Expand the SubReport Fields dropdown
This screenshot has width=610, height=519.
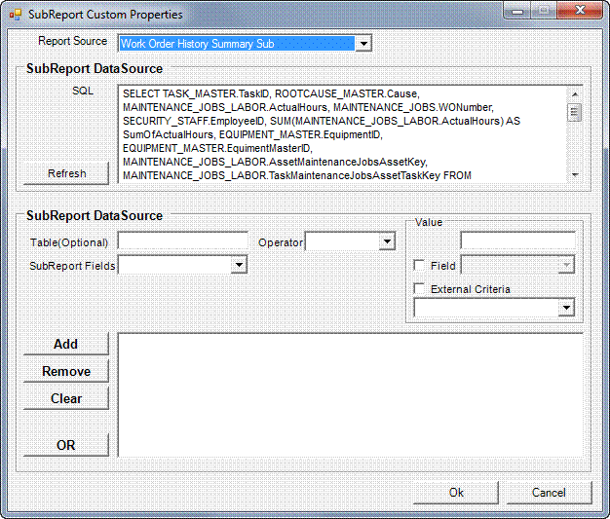(x=239, y=265)
